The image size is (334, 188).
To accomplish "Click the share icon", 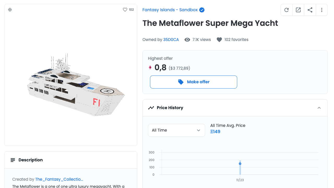I will click(x=310, y=10).
